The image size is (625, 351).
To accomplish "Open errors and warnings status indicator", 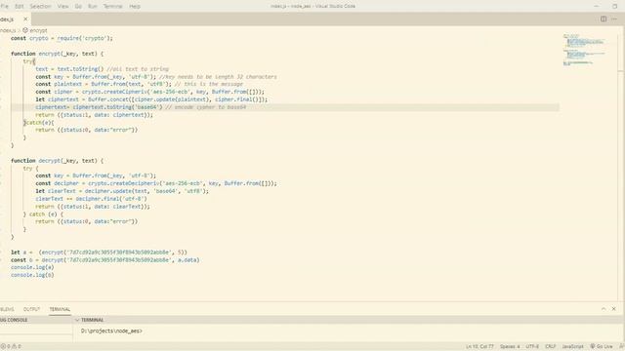I will click(x=11, y=347).
